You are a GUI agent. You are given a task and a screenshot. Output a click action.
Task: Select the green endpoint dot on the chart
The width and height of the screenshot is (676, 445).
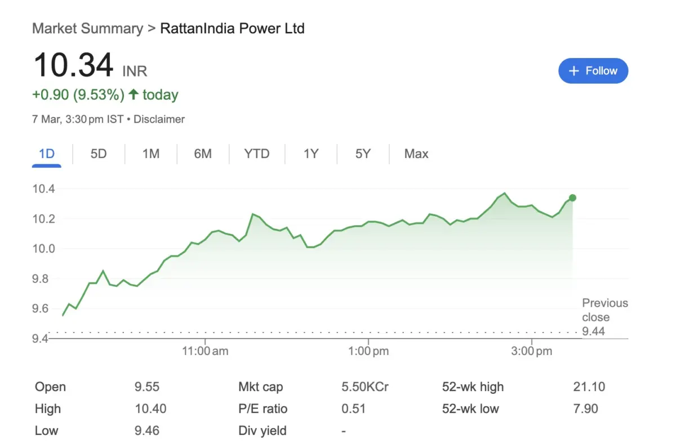pos(572,198)
